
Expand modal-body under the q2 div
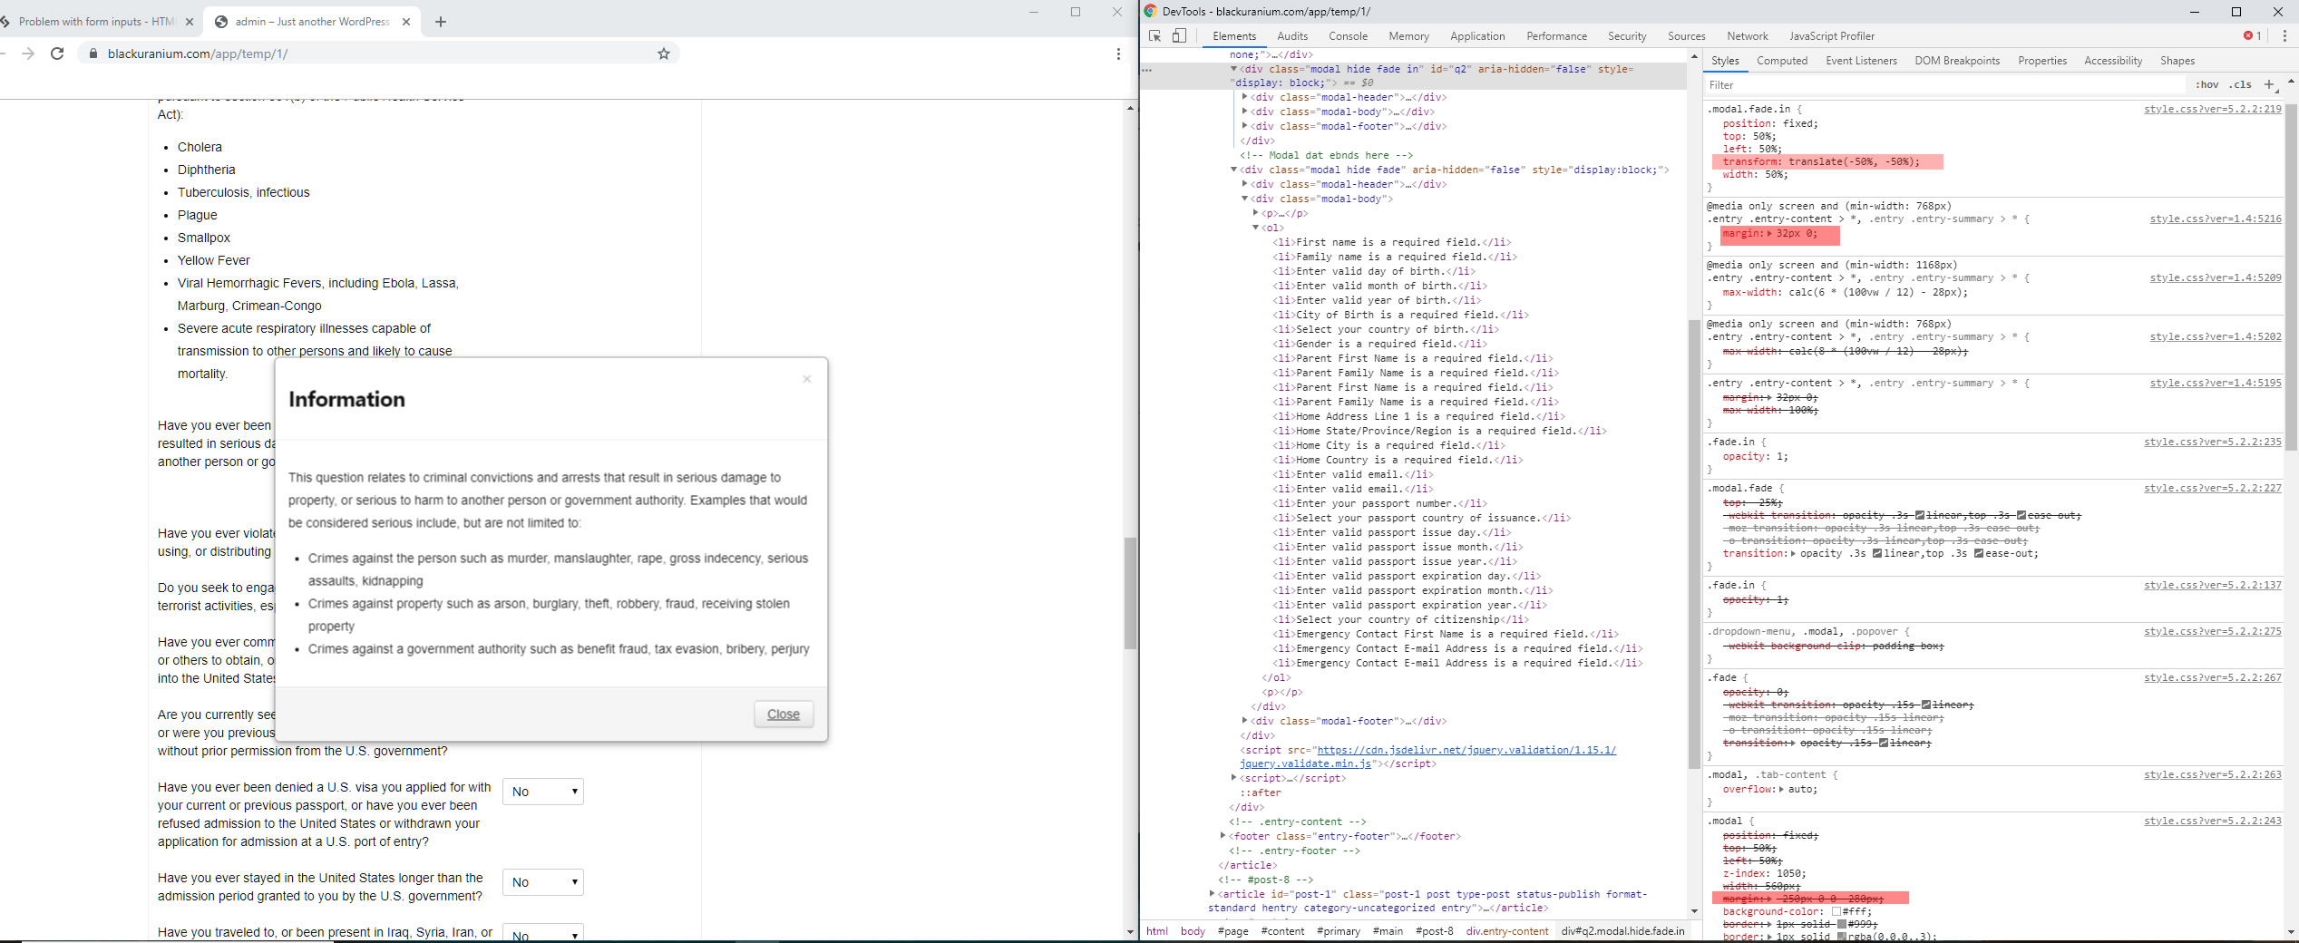1245,112
